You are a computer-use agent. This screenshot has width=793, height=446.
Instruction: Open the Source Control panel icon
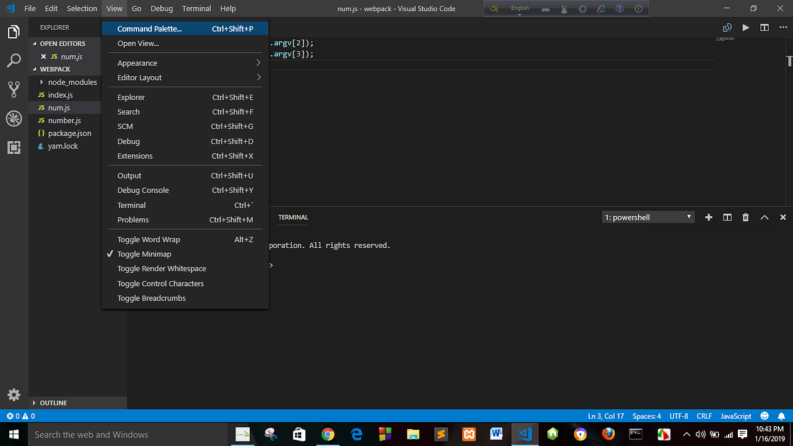pyautogui.click(x=14, y=89)
